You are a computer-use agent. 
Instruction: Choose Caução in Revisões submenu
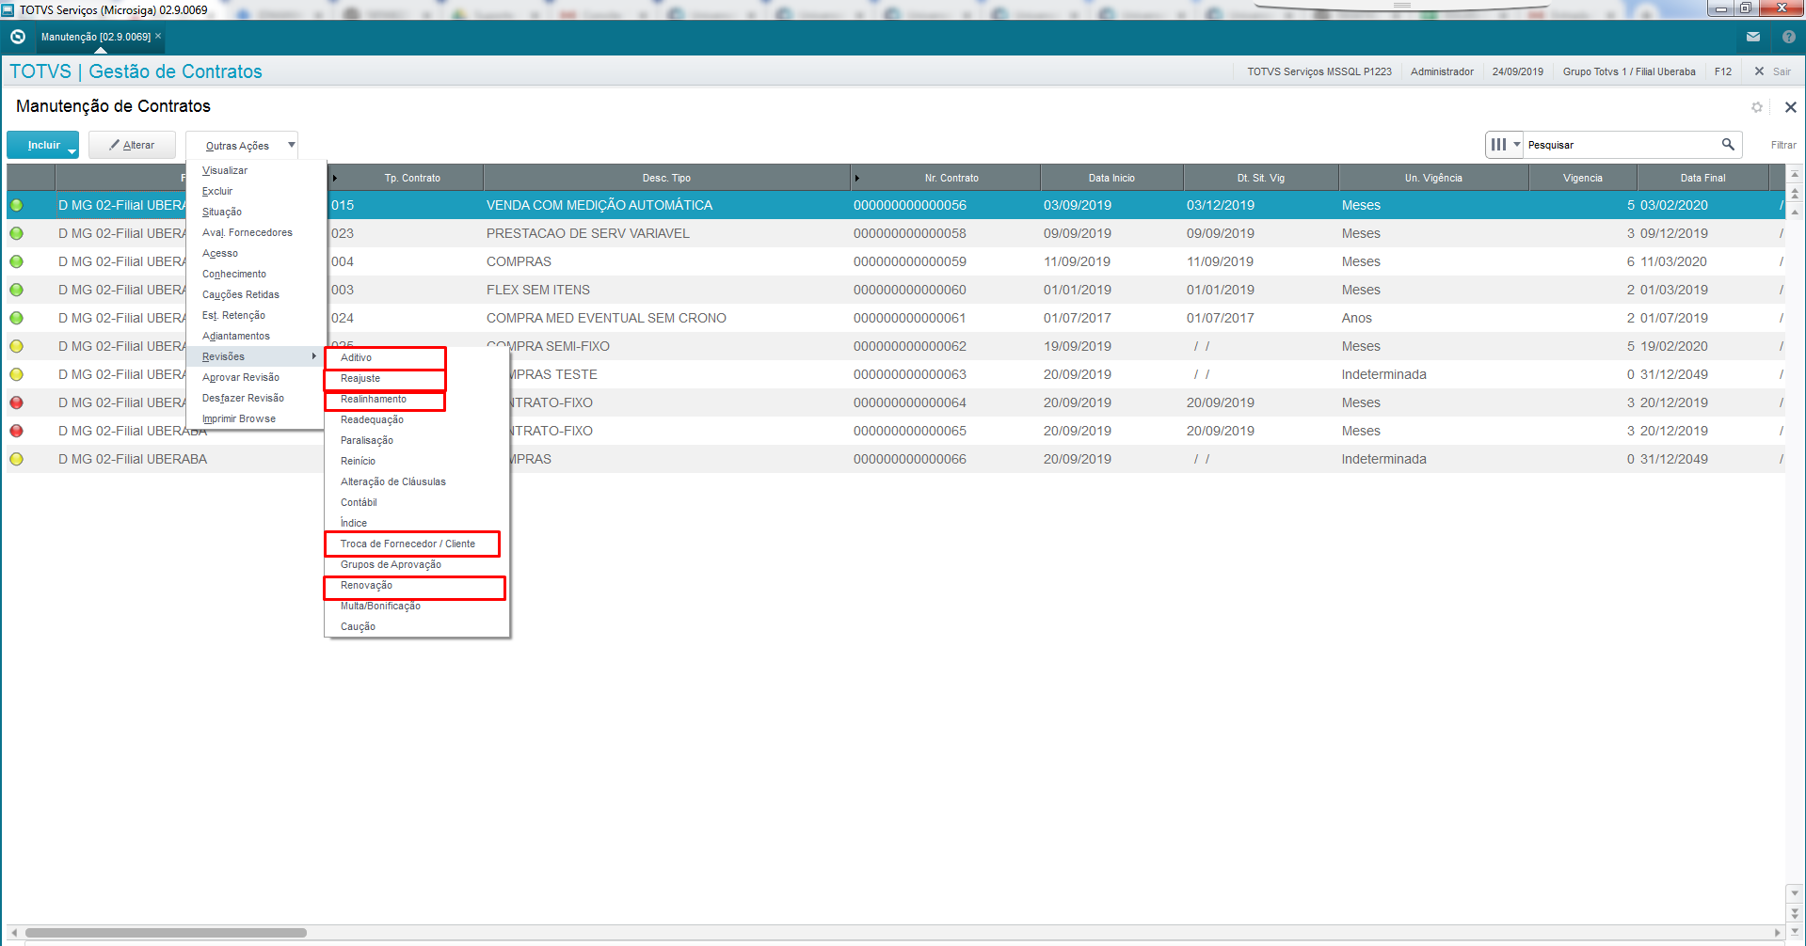(x=417, y=626)
